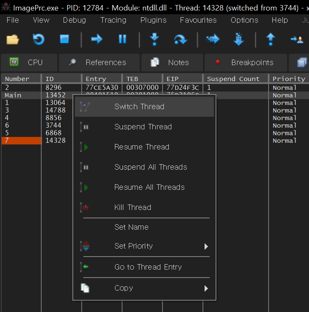This screenshot has height=312, width=309.
Task: Select thread ID 3744
Action: [x=53, y=126]
